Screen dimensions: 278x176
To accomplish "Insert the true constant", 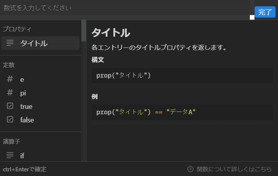I will 40,106.
